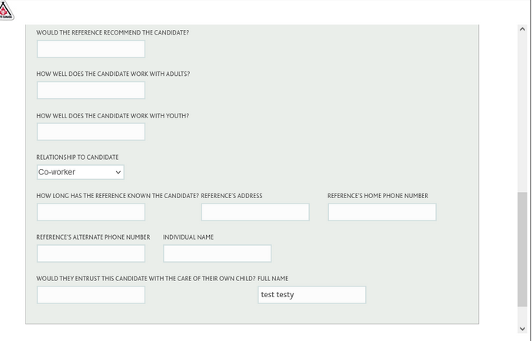The image size is (532, 341).
Task: Click the Reference's Home Phone Number field
Action: coord(382,212)
